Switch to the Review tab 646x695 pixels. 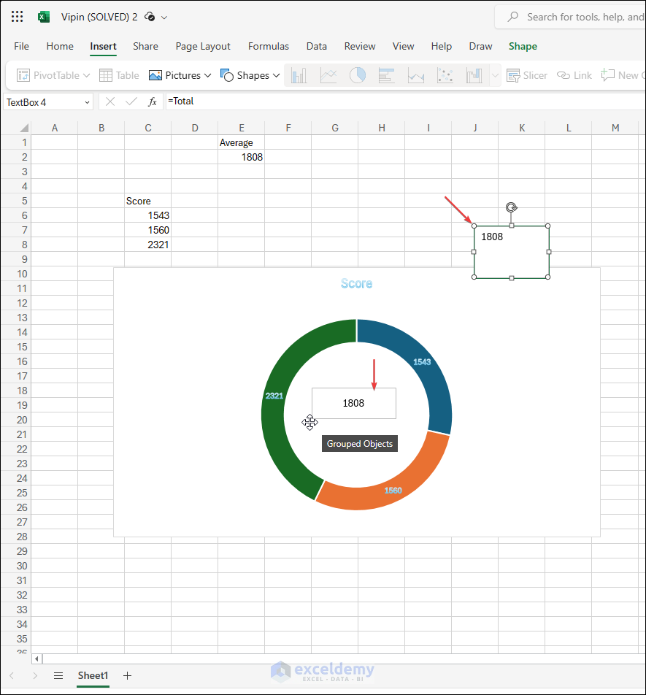[360, 46]
